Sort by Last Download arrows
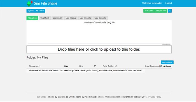Screen dimensions: 196x102 [161, 66]
